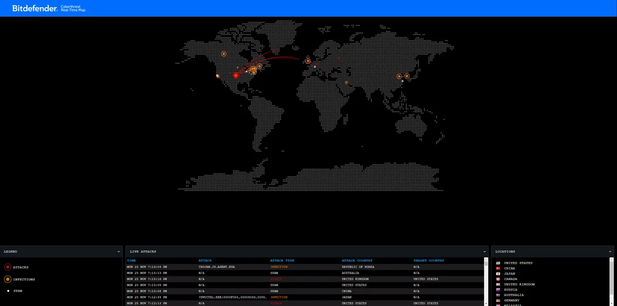Click the Russia flag icon
Viewport: 617px width, 306px height.
[x=497, y=289]
